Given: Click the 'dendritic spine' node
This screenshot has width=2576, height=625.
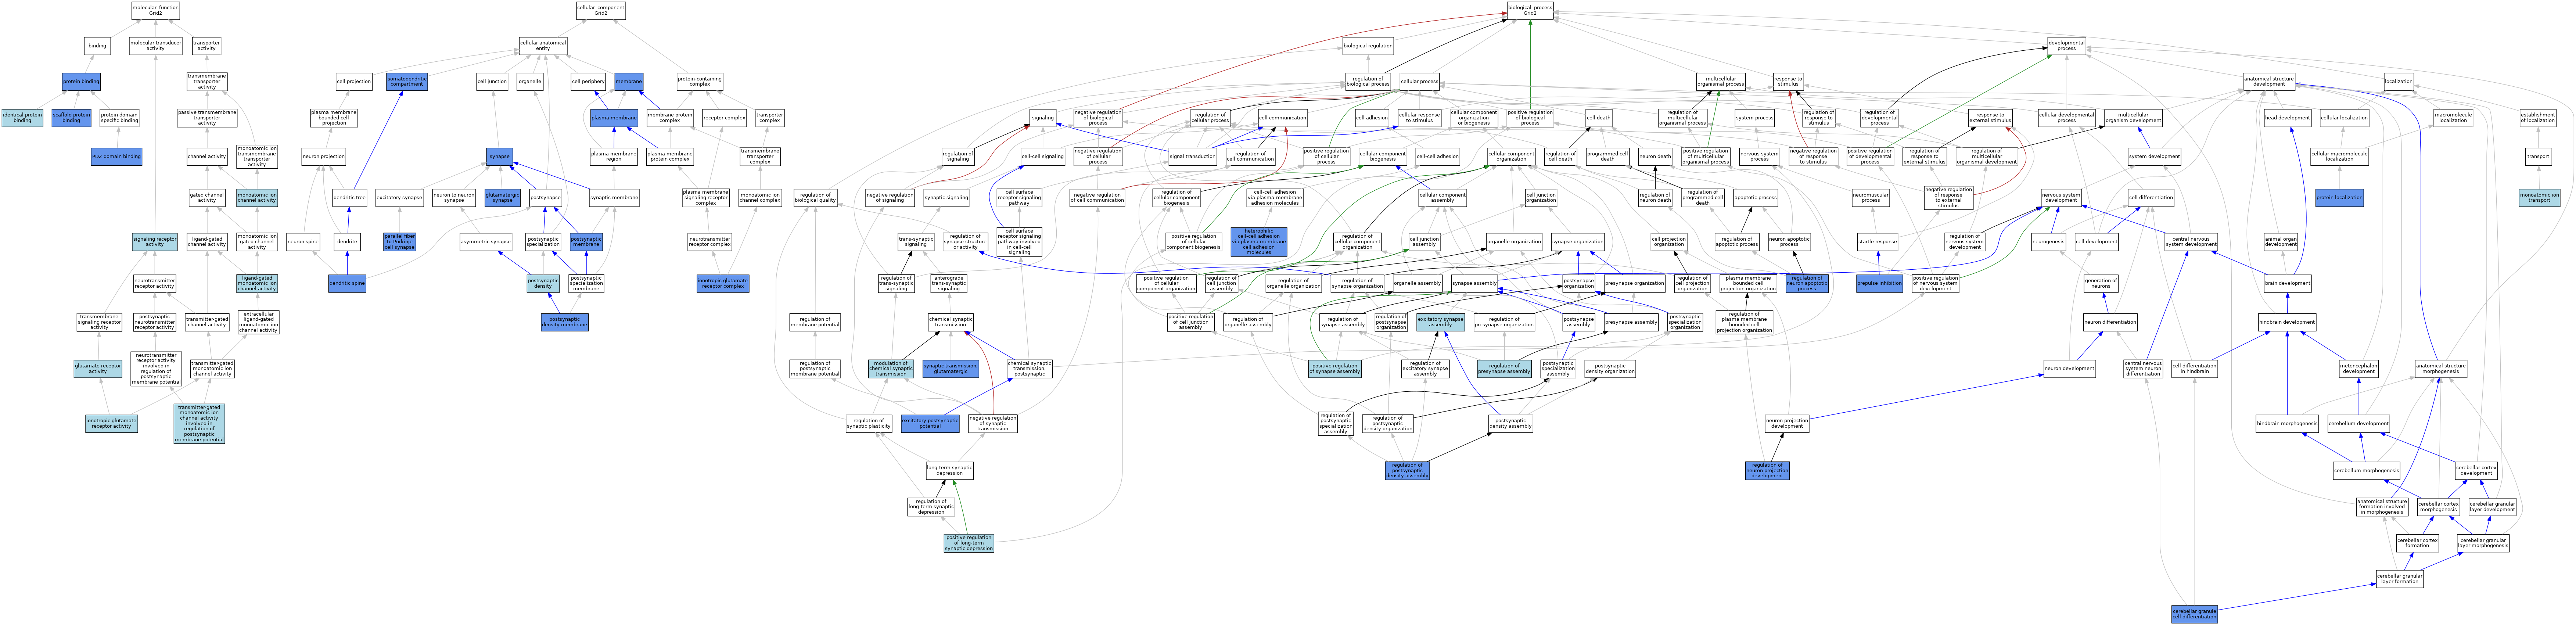Looking at the screenshot, I should point(347,284).
